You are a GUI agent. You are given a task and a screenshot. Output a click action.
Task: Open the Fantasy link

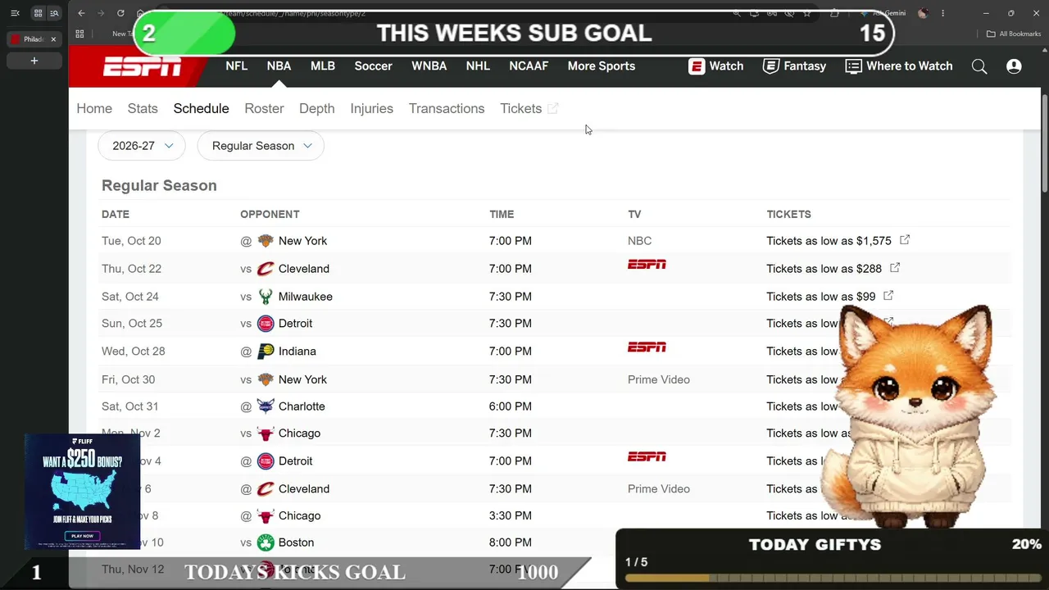[794, 66]
